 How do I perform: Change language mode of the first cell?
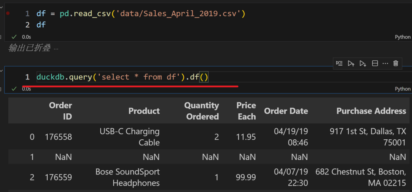(x=402, y=37)
